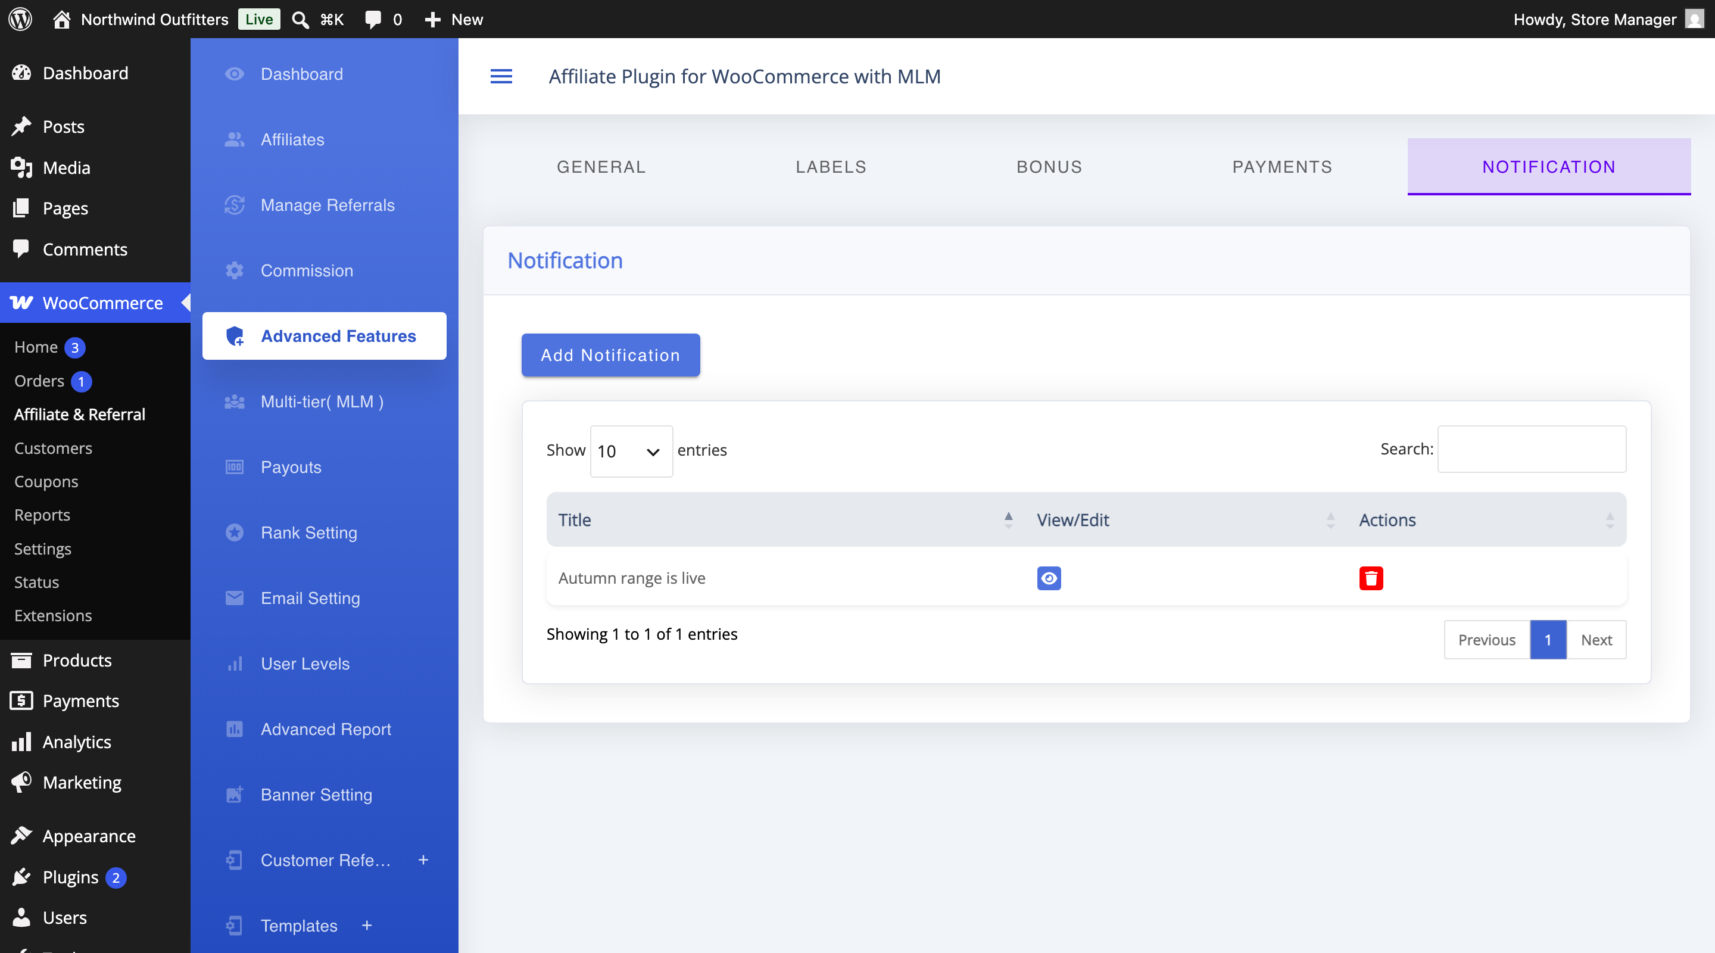Screen dimensions: 1715x953
Task: Open WooCommerce Extensions submenu item
Action: 53,615
